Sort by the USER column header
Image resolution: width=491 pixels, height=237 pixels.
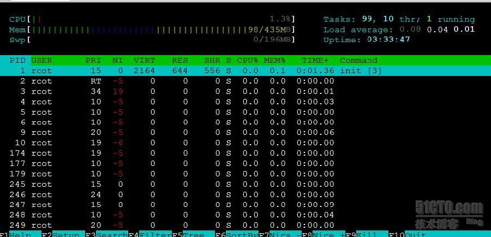(41, 60)
